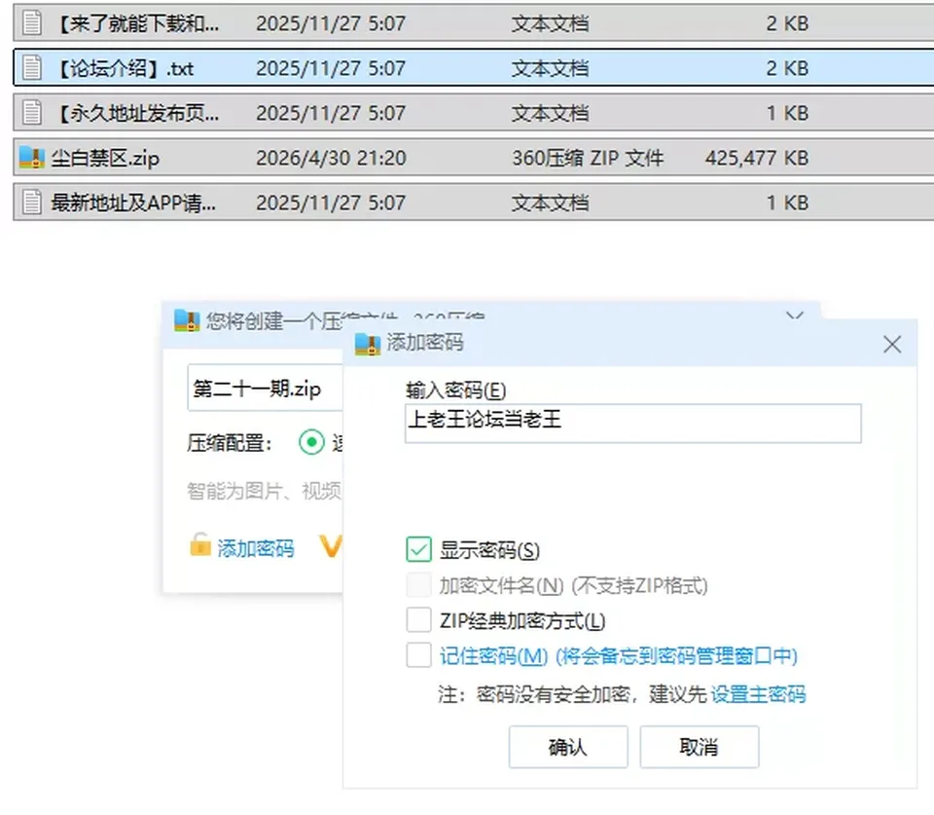Click the 记住密码(M) blue label text
Viewport: 934px width, 815px height.
[494, 656]
